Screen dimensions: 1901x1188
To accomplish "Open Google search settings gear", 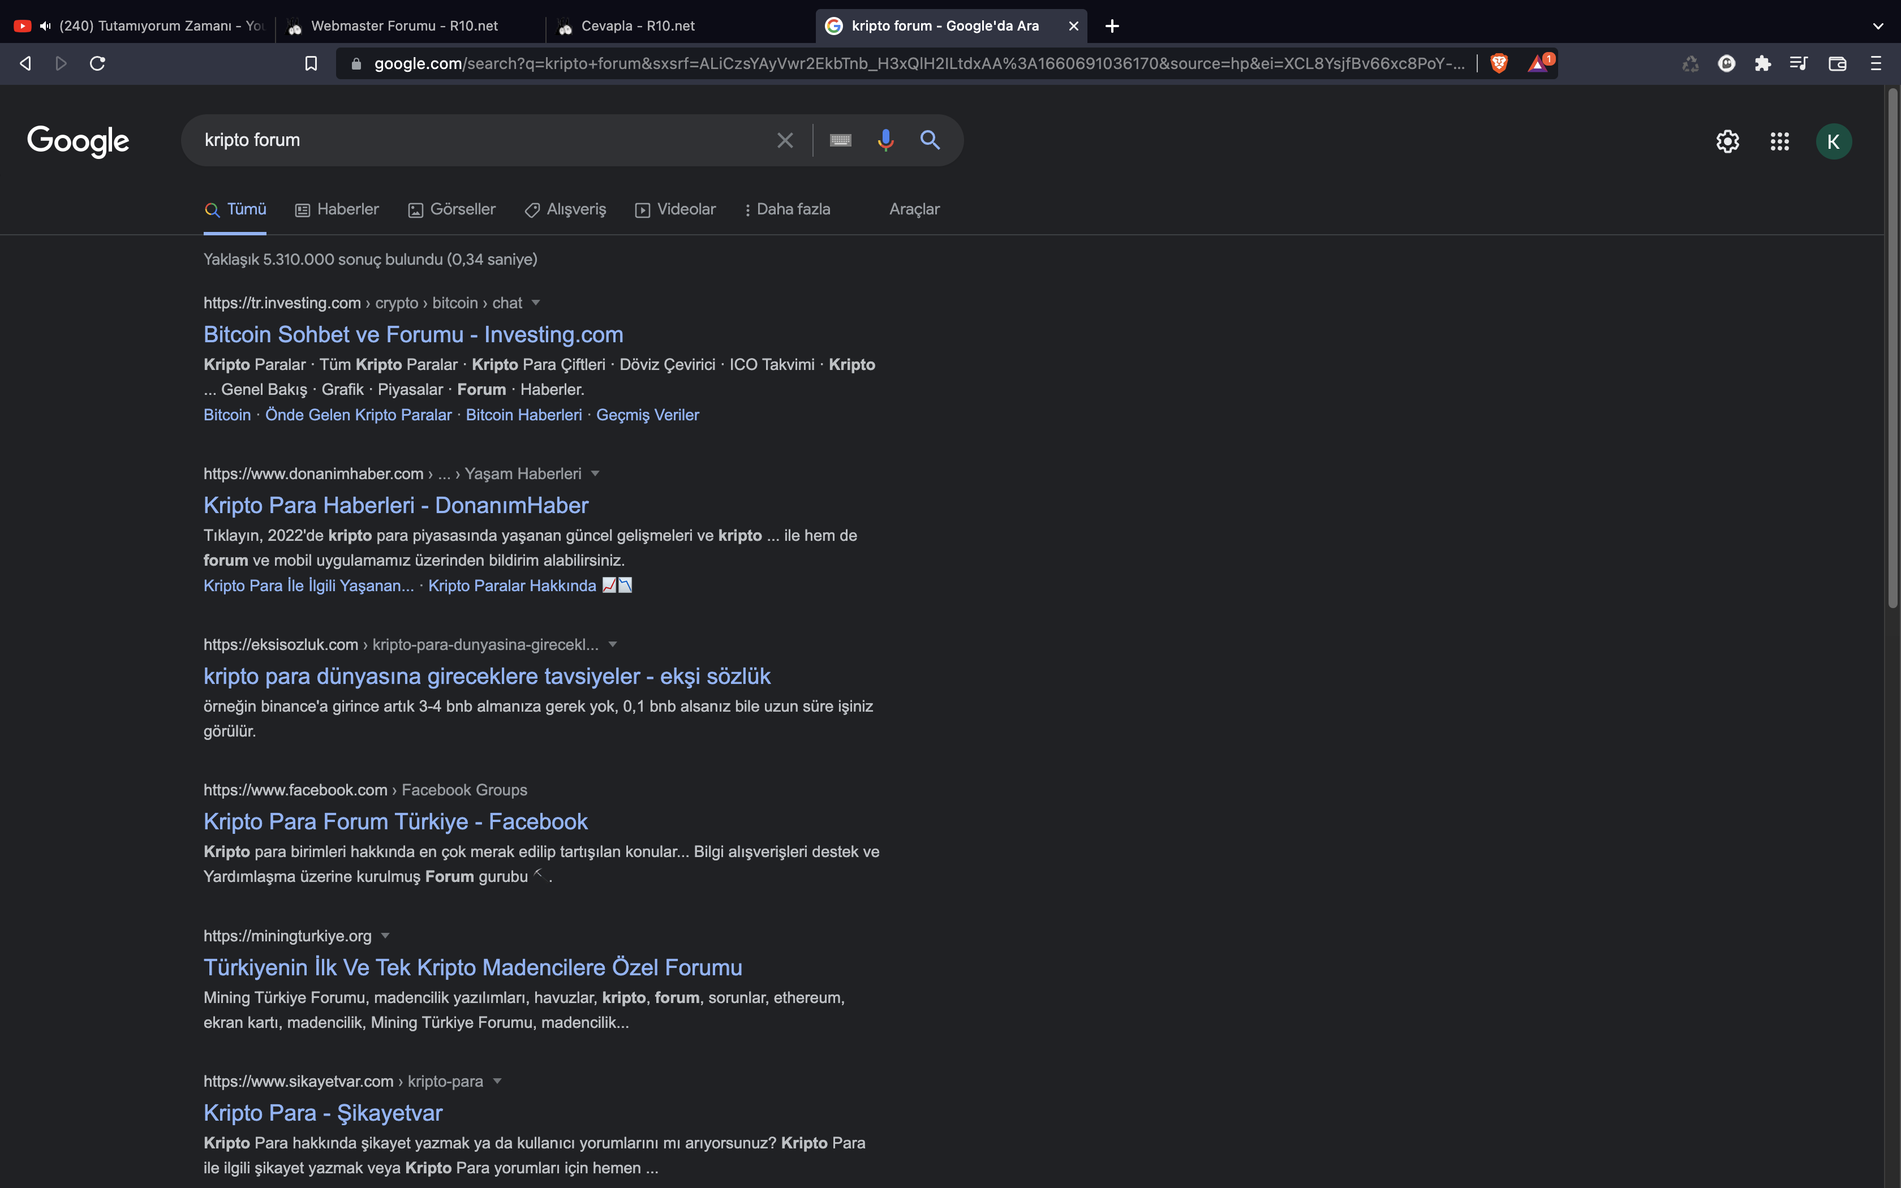I will pyautogui.click(x=1727, y=141).
